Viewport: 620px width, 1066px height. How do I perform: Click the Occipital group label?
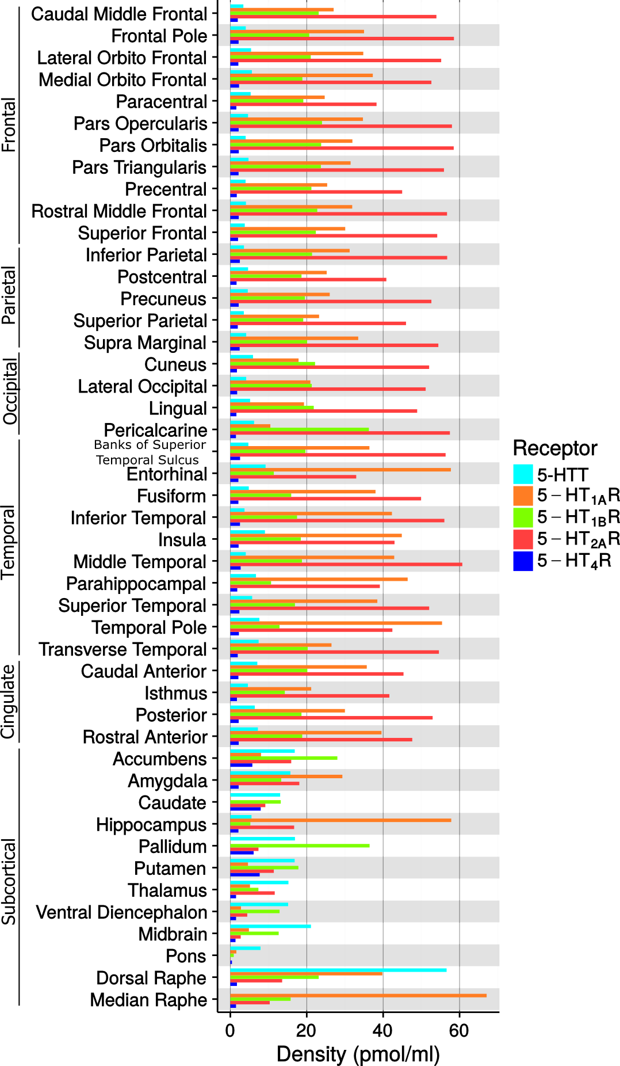(x=10, y=391)
